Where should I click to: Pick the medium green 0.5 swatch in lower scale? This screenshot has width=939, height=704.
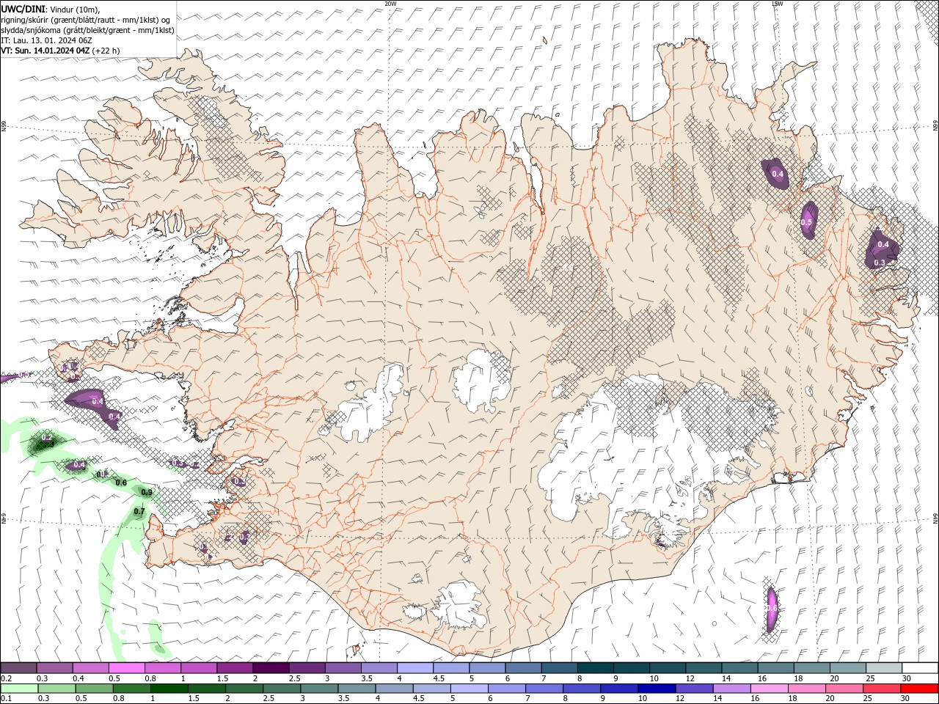[95, 689]
